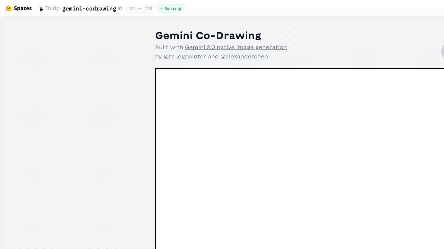This screenshot has width=444, height=249.
Task: Click the Gemini Co-Drawing heading
Action: point(208,35)
